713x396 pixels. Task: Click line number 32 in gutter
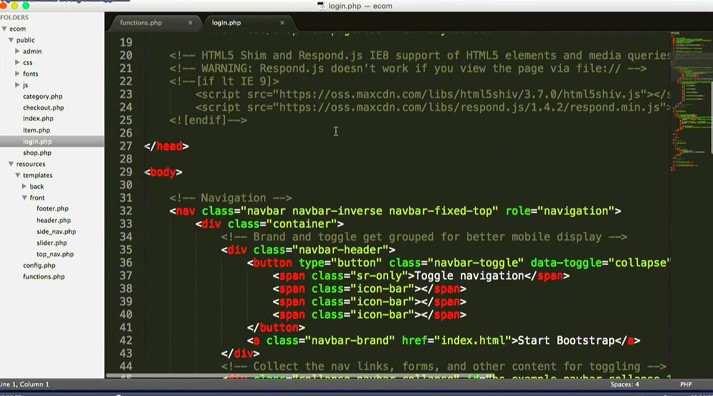click(x=126, y=211)
